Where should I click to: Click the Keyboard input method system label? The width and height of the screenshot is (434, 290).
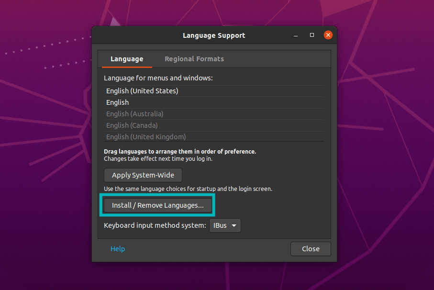[x=155, y=225]
